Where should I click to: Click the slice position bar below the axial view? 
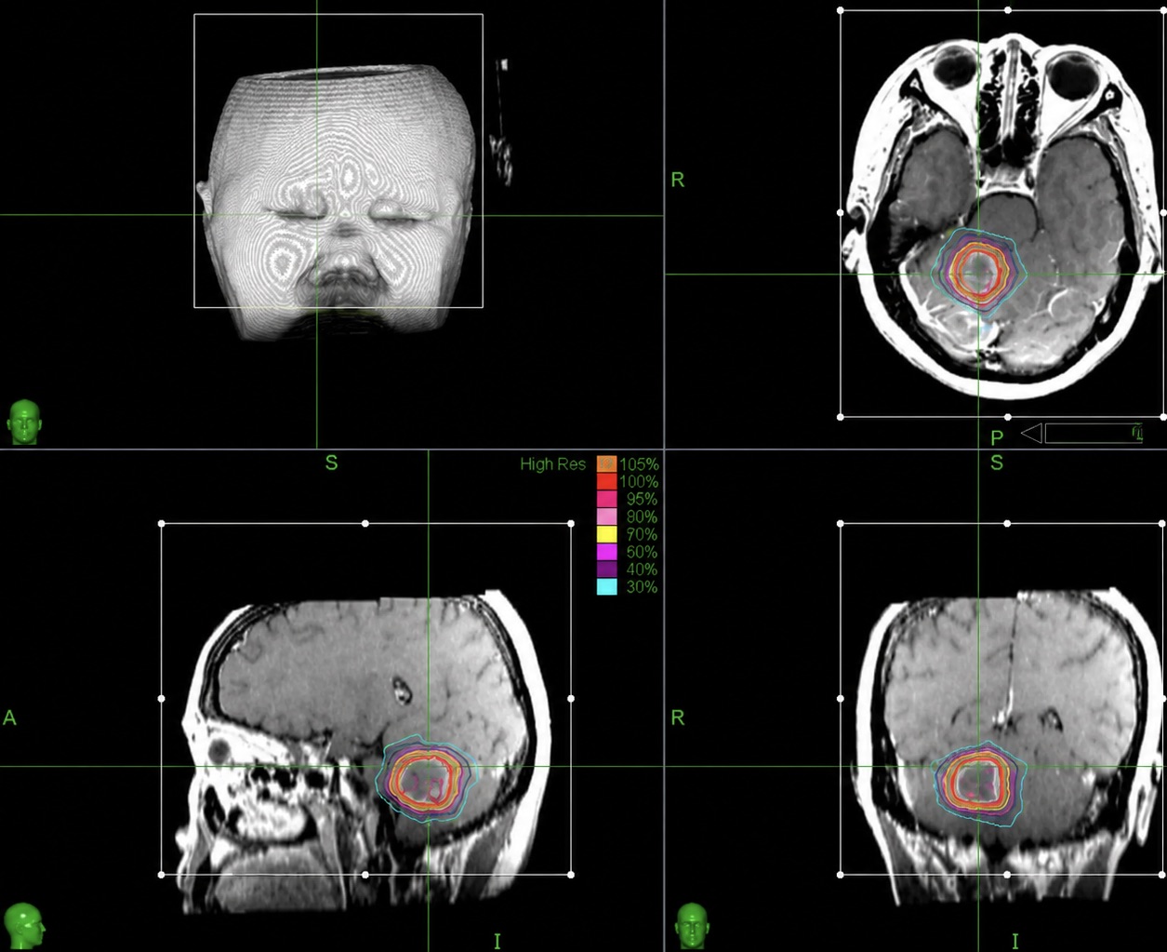[1094, 433]
